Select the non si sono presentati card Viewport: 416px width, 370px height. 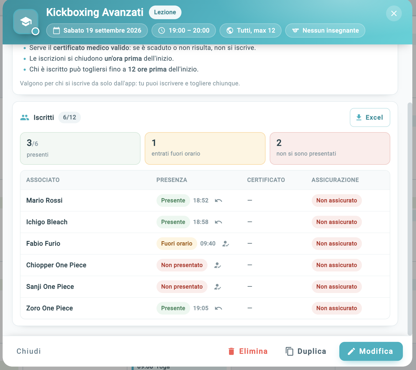point(330,148)
